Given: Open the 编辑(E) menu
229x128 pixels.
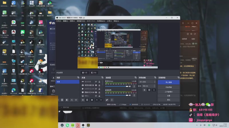Looking at the screenshot, I should click(x=65, y=21).
